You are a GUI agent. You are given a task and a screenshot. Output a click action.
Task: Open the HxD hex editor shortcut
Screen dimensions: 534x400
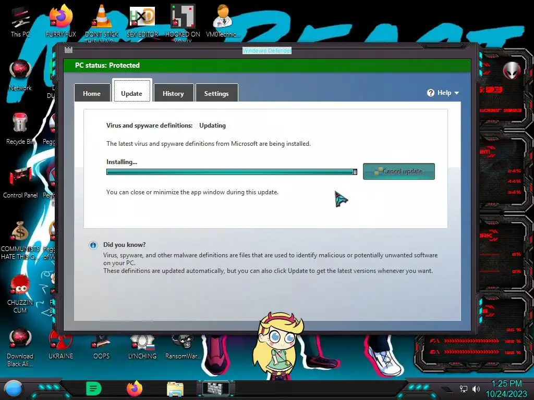coord(142,21)
